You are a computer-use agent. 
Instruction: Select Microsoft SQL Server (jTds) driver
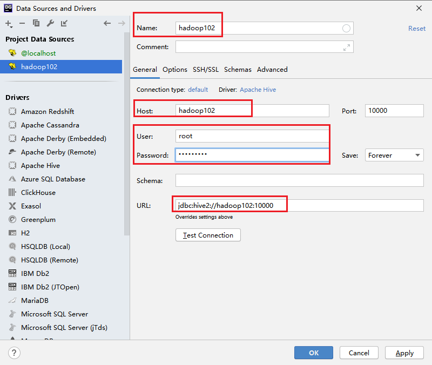coord(61,328)
